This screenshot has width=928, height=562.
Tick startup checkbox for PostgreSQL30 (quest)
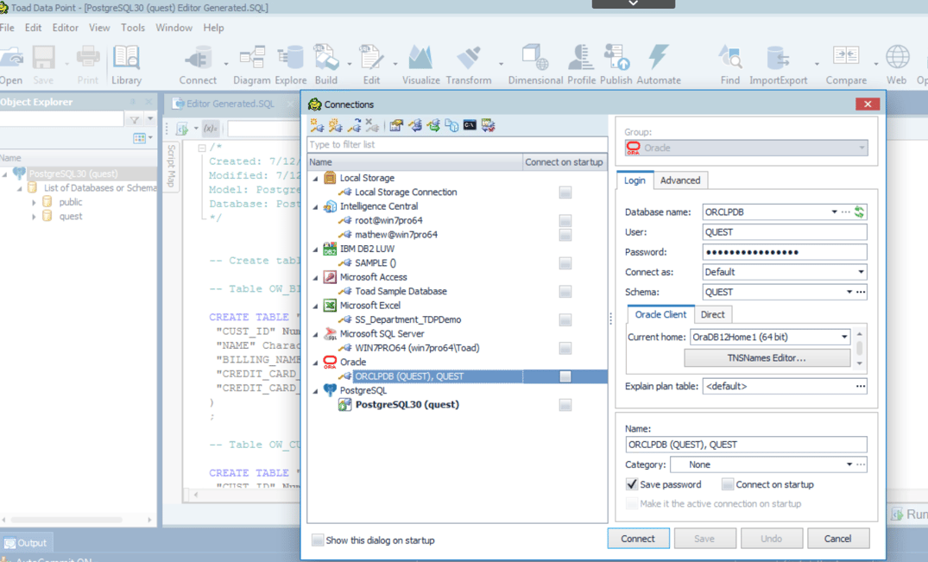point(565,405)
